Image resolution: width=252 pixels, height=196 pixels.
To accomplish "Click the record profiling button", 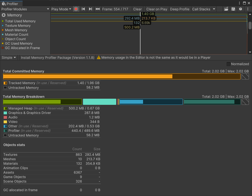I will (76, 9).
